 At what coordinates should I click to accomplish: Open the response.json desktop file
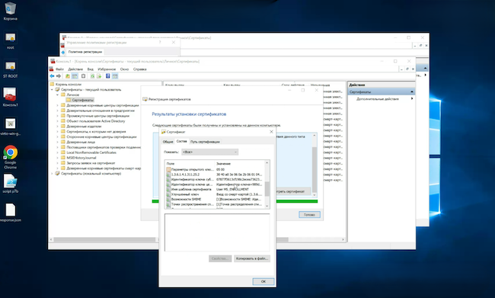point(10,213)
